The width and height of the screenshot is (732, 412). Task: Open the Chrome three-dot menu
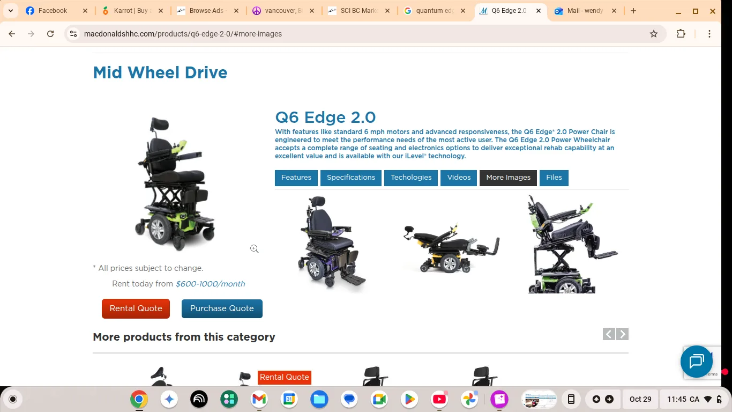[709, 33]
